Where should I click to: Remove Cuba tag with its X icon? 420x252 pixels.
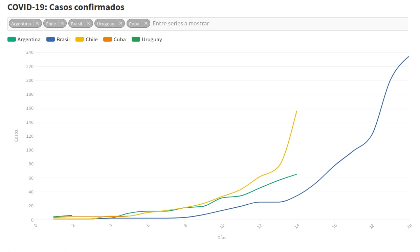click(146, 23)
